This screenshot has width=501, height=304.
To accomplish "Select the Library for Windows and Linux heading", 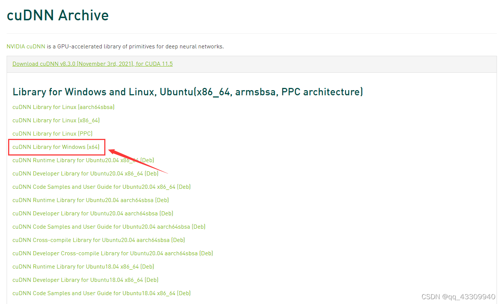I will [188, 92].
